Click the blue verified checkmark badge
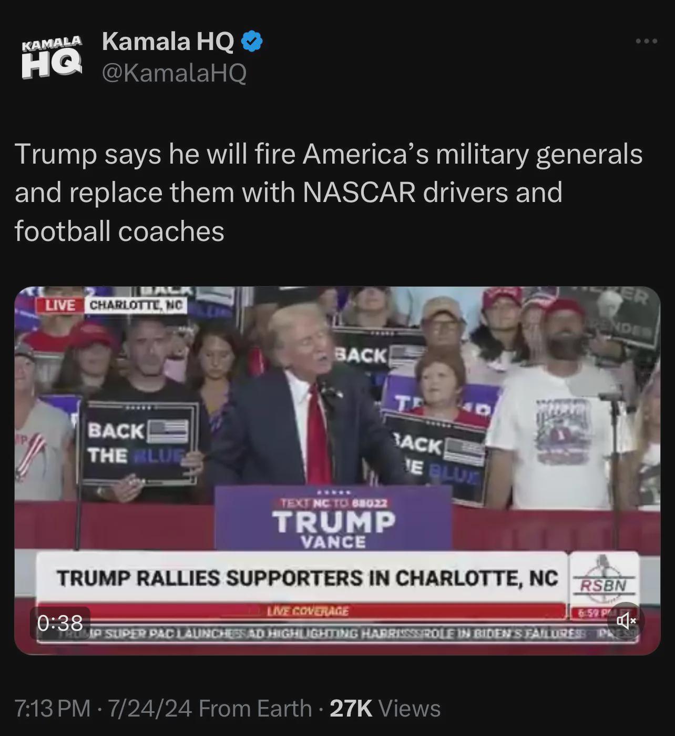Screen dimensions: 675x736 pos(252,42)
